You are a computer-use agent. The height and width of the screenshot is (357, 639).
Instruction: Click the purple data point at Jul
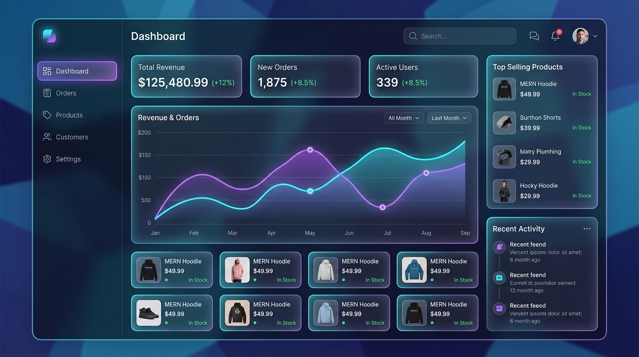tap(383, 207)
